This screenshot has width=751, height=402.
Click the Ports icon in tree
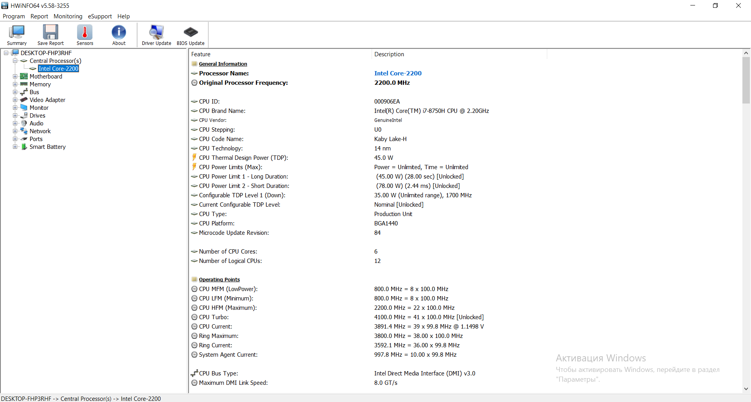(x=24, y=139)
